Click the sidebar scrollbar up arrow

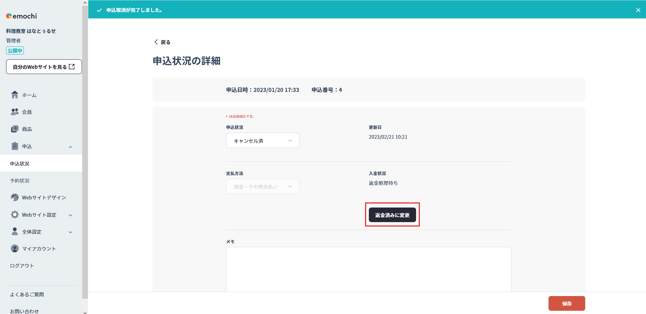[85, 3]
